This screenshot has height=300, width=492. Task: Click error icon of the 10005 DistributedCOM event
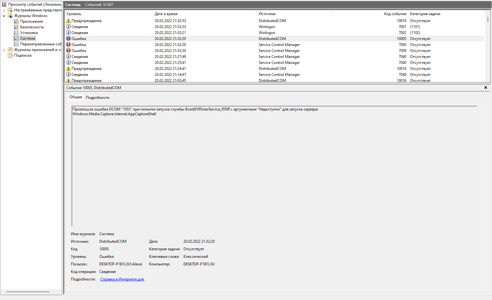68,39
